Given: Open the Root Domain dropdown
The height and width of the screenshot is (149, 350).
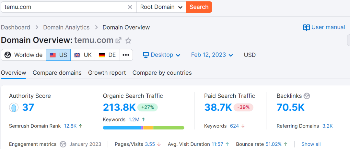Looking at the screenshot, I should pyautogui.click(x=161, y=7).
